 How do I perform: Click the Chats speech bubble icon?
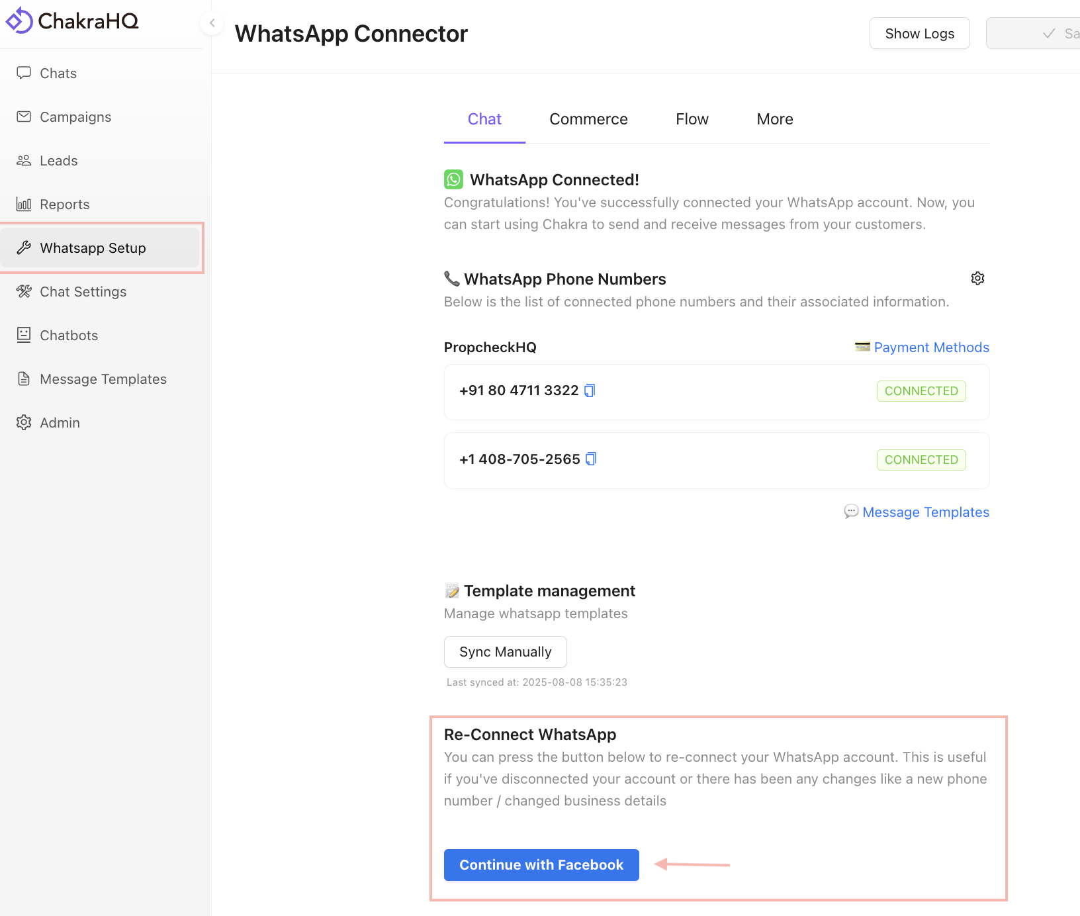(x=24, y=73)
